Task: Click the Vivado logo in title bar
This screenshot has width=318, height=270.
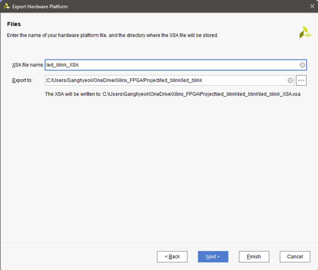Action: tap(7, 6)
